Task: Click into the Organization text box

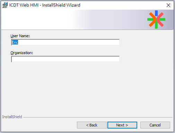Action: pos(65,59)
